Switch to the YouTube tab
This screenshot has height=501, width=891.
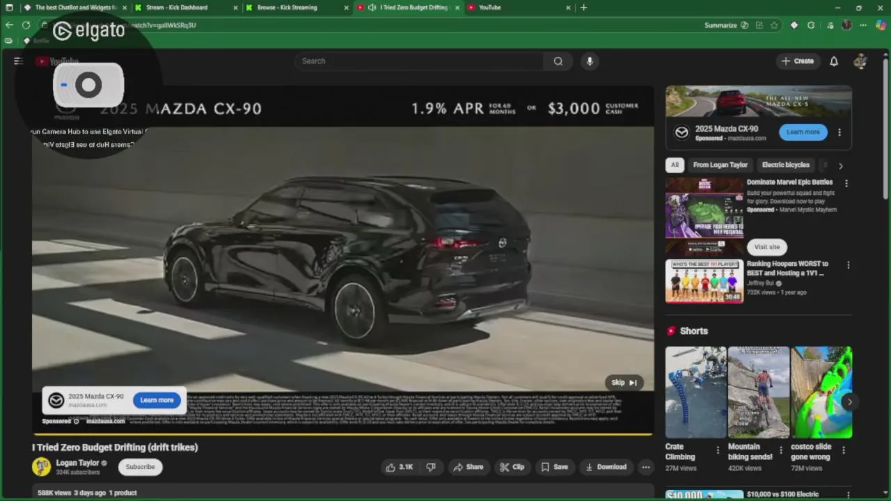pyautogui.click(x=519, y=8)
